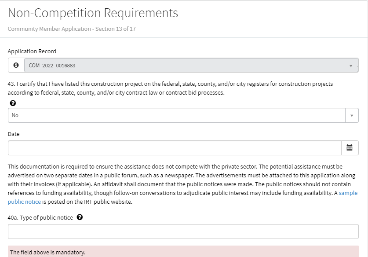The image size is (368, 257).
Task: Open the sample public notice link
Action: [347, 193]
